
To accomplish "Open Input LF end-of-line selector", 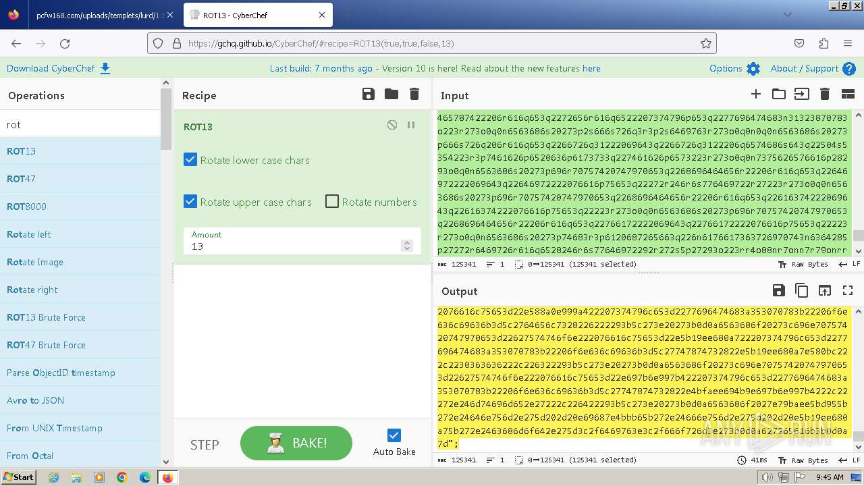I will pyautogui.click(x=849, y=264).
